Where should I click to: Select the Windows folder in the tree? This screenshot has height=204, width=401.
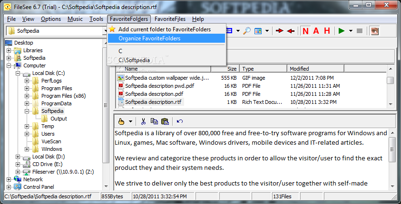[52, 149]
